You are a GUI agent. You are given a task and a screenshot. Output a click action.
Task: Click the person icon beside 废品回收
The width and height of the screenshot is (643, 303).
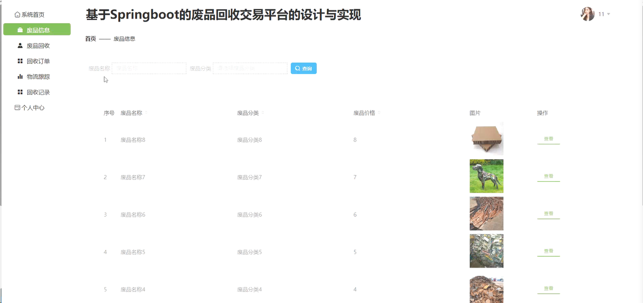coord(20,46)
